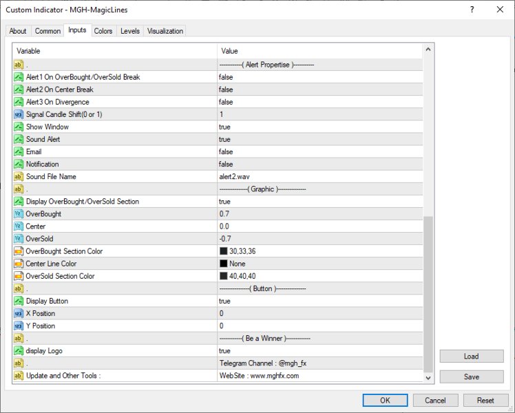Click the Cancel button
Image resolution: width=515 pixels, height=413 pixels.
coord(435,400)
